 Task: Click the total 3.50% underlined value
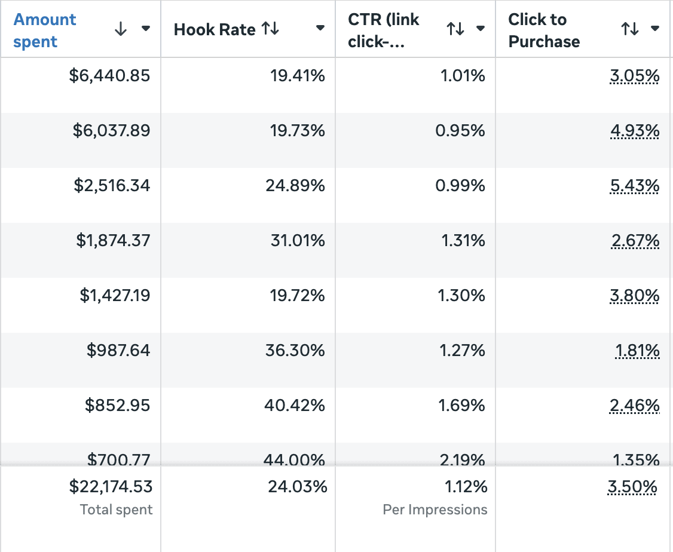click(632, 487)
